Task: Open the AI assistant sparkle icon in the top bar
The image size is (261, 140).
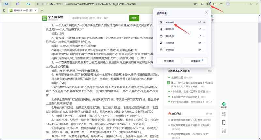Action: 17,4
